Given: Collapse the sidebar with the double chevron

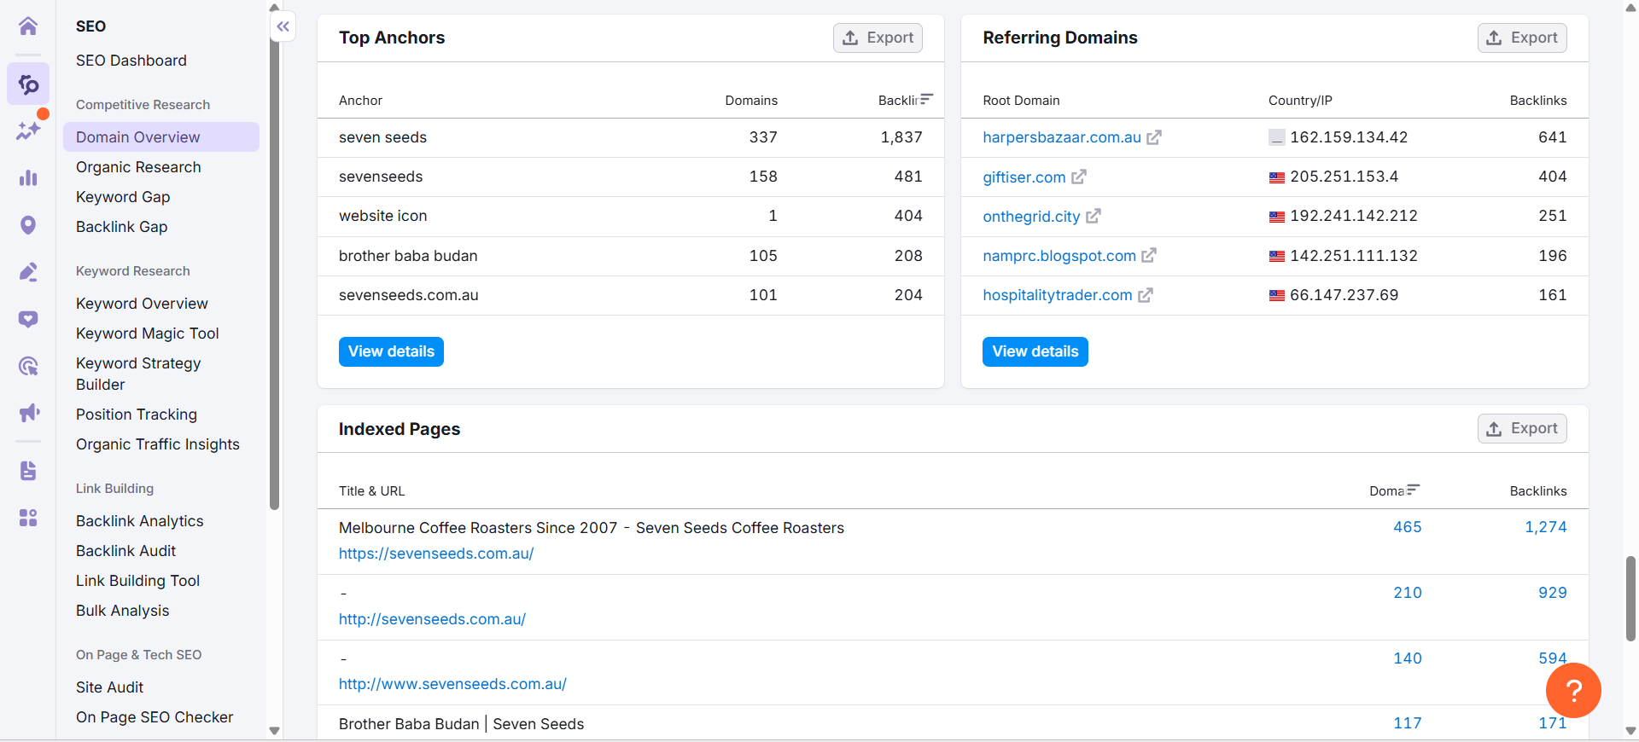Looking at the screenshot, I should [283, 26].
